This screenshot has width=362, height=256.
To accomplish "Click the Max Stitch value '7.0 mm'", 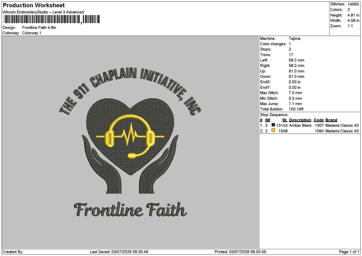I will pos(295,93).
